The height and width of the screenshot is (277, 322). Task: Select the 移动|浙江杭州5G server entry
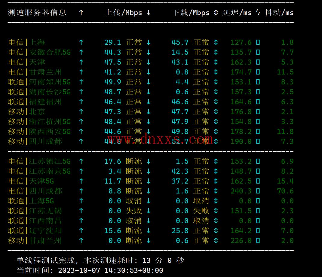coord(39,122)
